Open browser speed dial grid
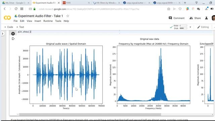 click(22, 9)
